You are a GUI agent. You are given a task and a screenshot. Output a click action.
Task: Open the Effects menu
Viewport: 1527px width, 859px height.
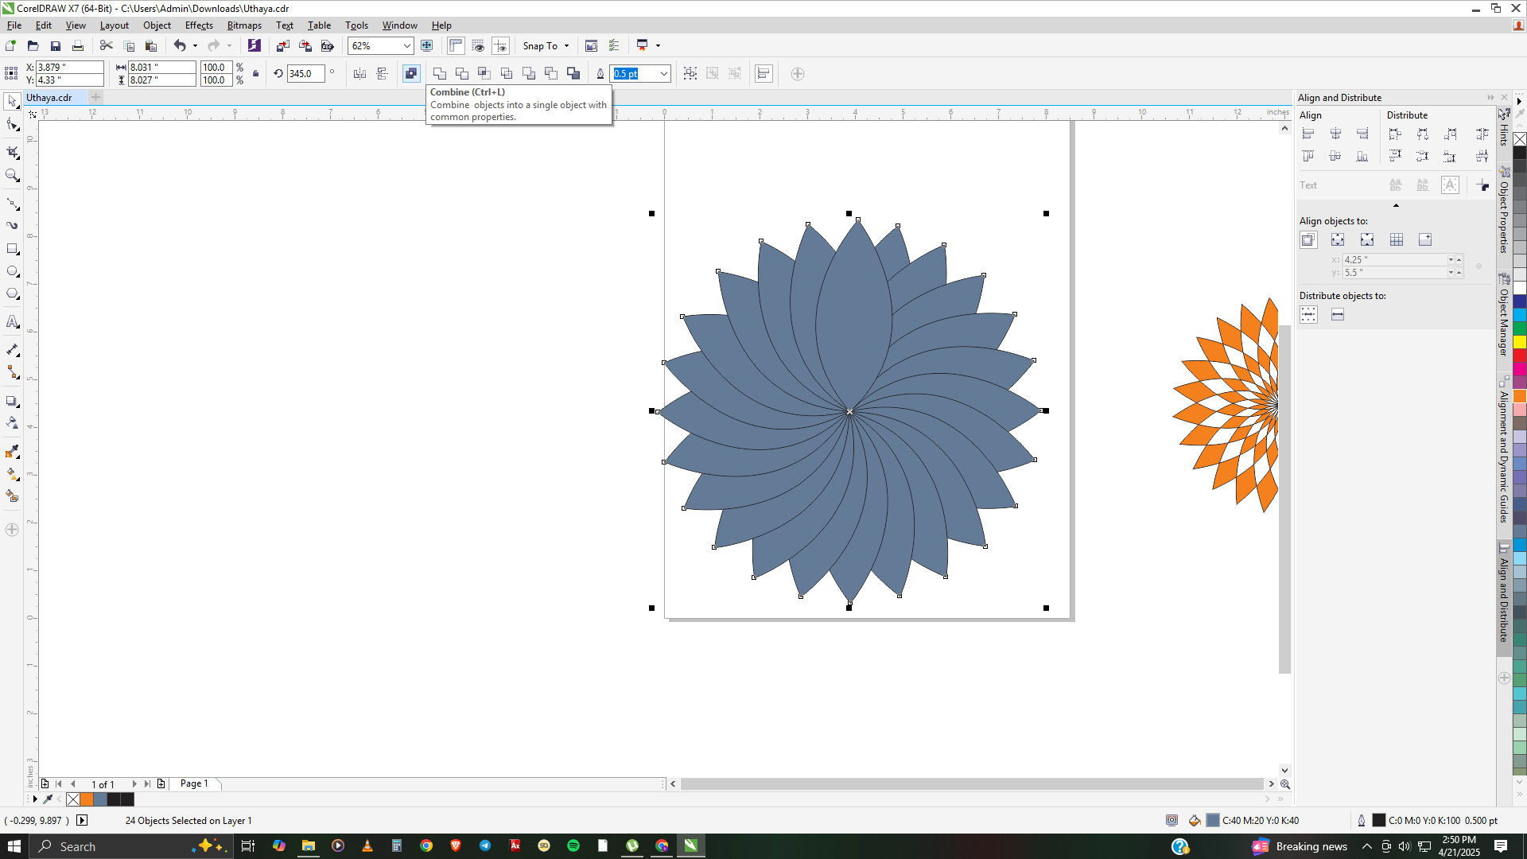199,25
